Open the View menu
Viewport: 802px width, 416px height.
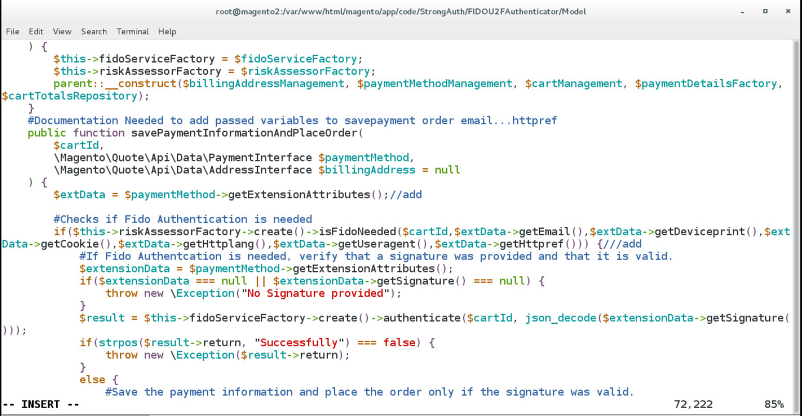(x=62, y=32)
